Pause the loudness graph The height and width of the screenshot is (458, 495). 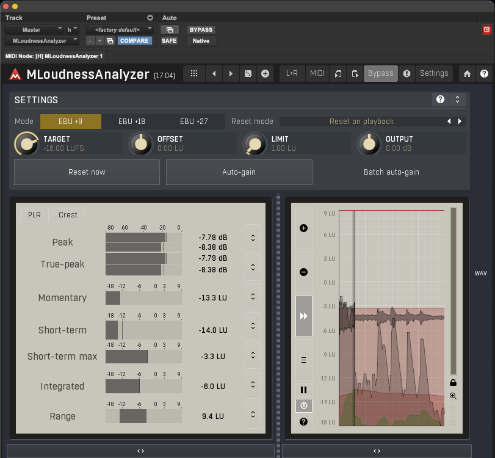[x=304, y=390]
